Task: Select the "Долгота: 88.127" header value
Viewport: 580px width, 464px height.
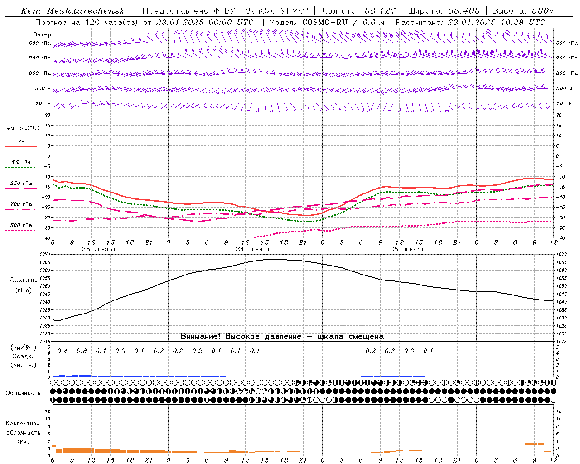Action: tap(358, 11)
